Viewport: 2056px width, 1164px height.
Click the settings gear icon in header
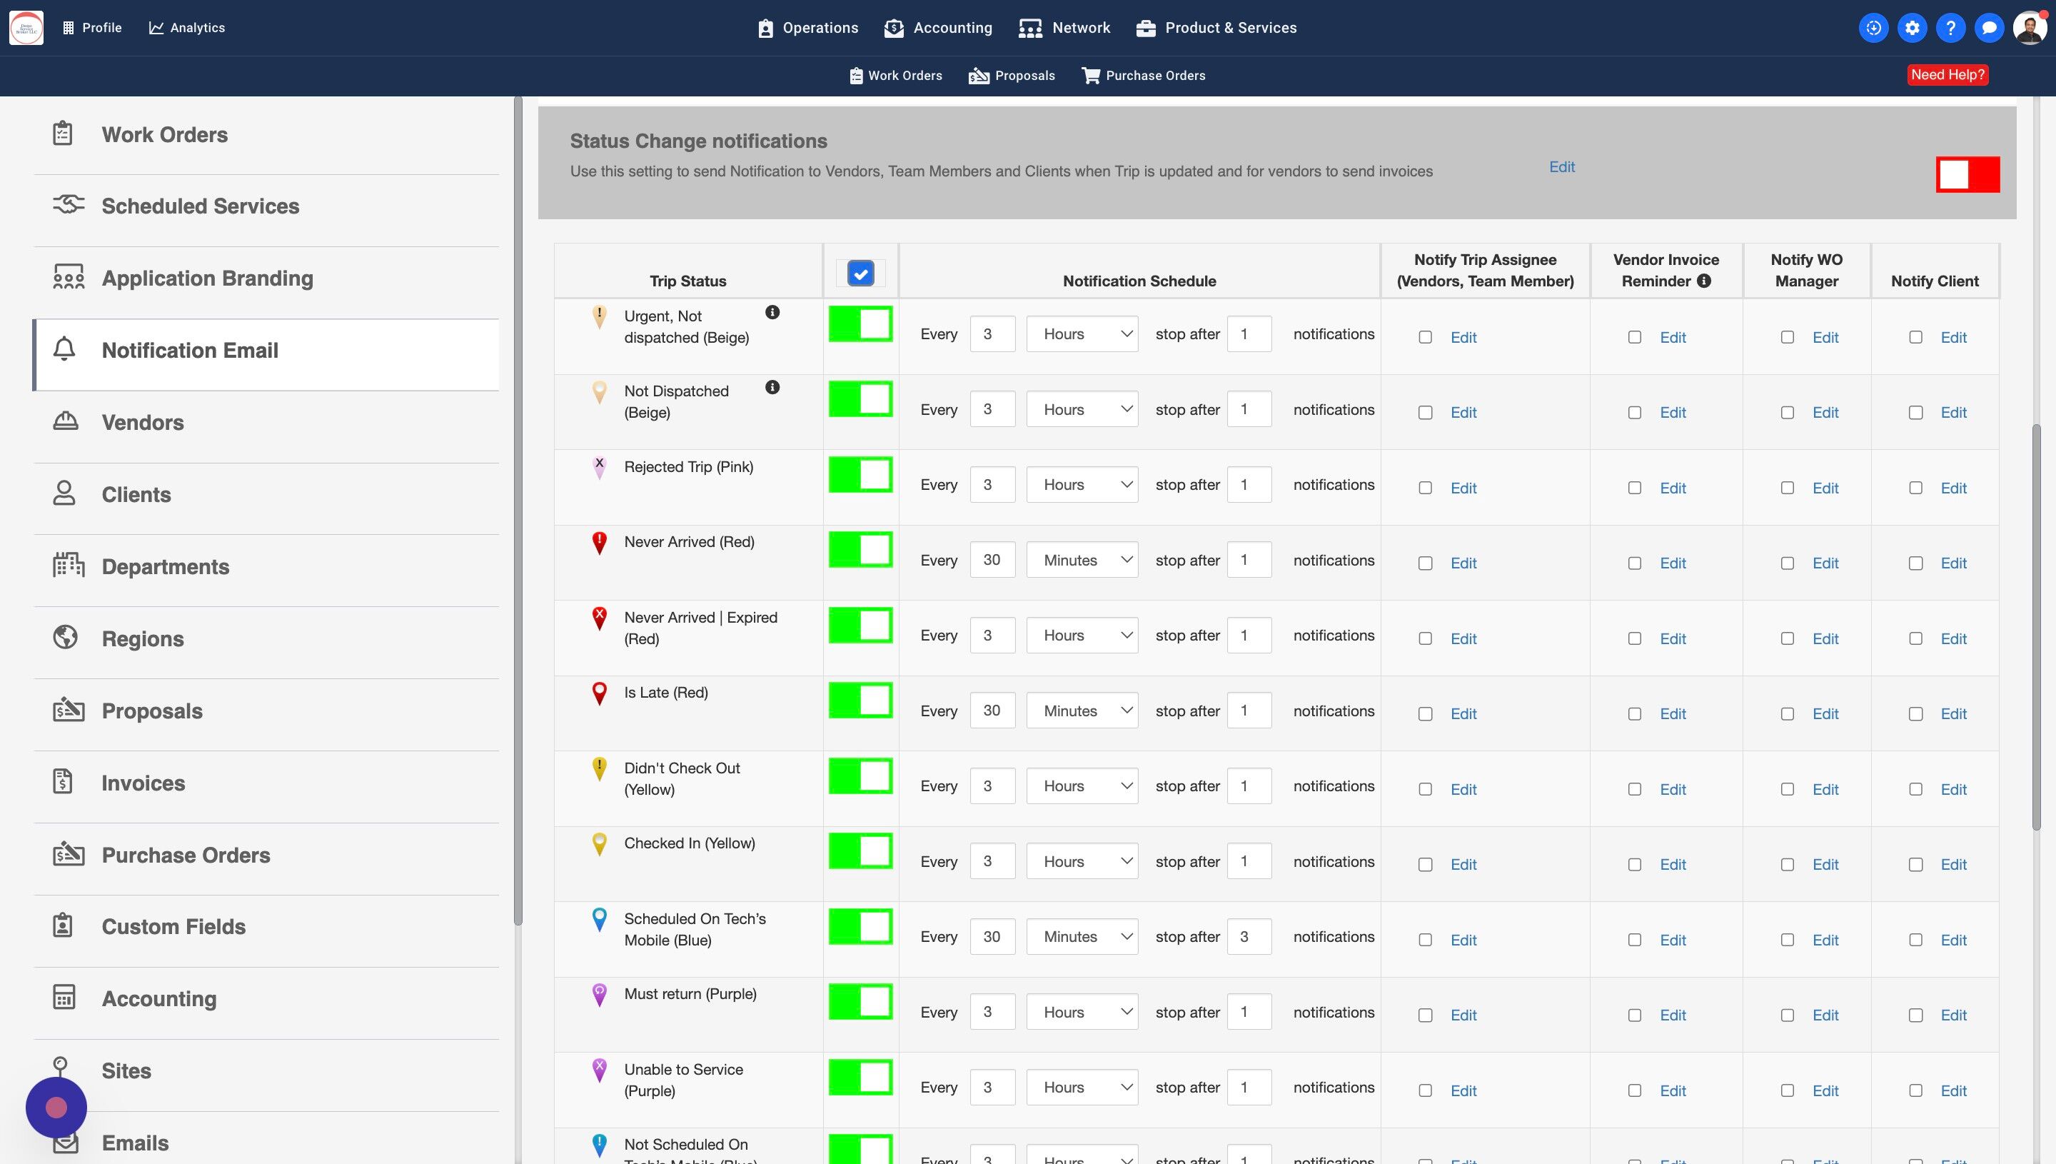coord(1911,28)
